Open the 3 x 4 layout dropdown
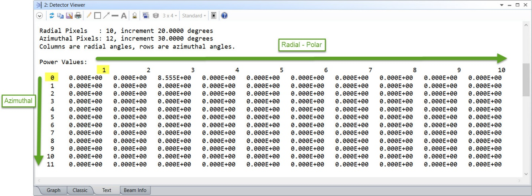The image size is (532, 196). (169, 16)
